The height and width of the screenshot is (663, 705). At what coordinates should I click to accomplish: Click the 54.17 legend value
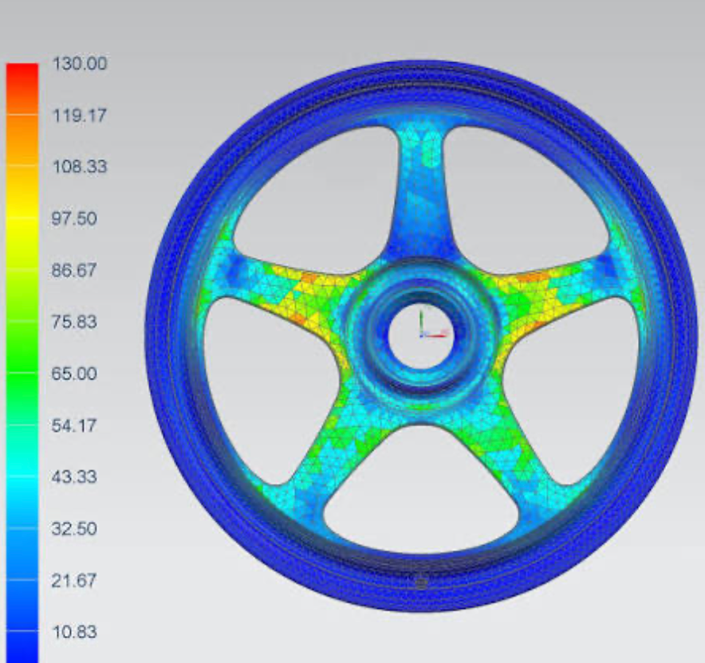tap(74, 425)
